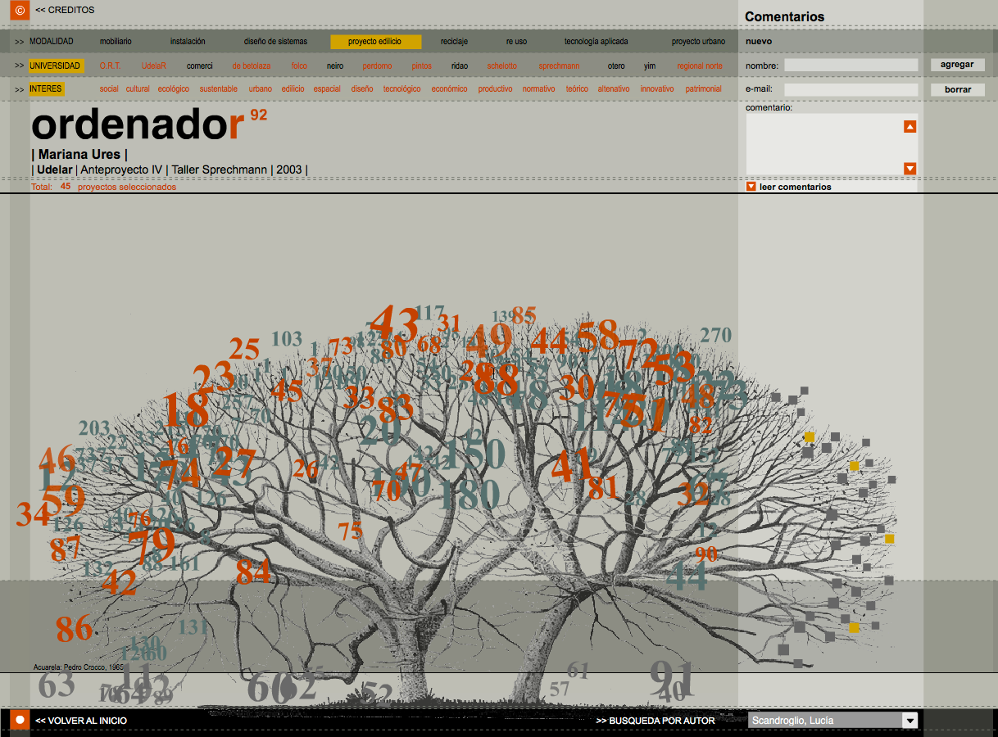Viewport: 998px width, 737px height.
Task: Filter by tecnológico interest
Action: 401,88
